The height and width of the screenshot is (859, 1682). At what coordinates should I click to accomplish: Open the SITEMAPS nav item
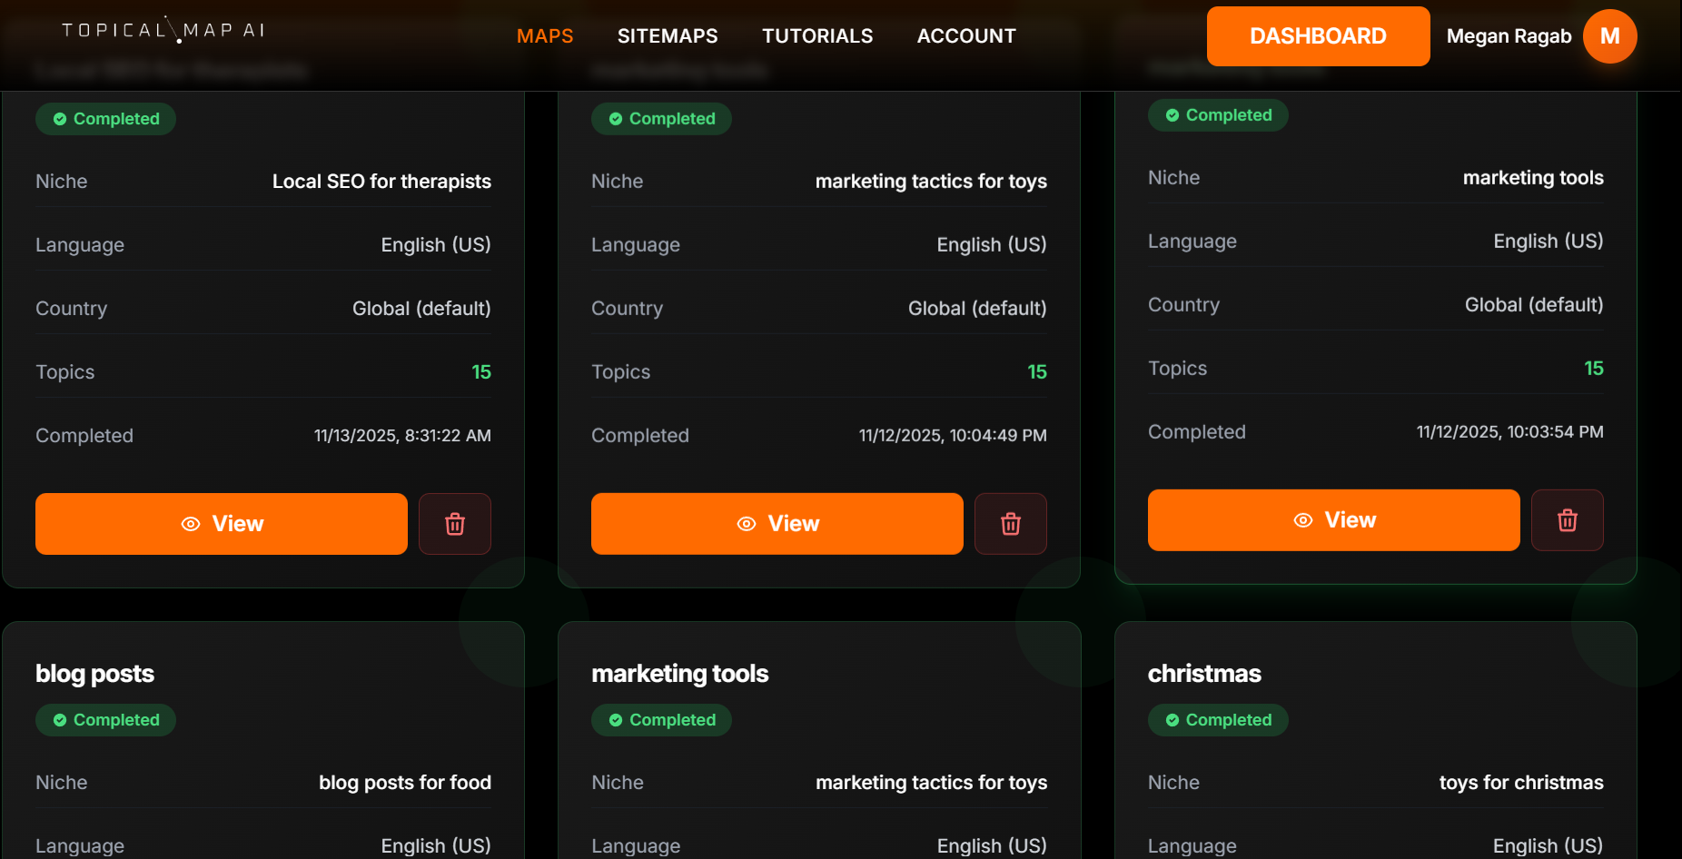coord(668,36)
